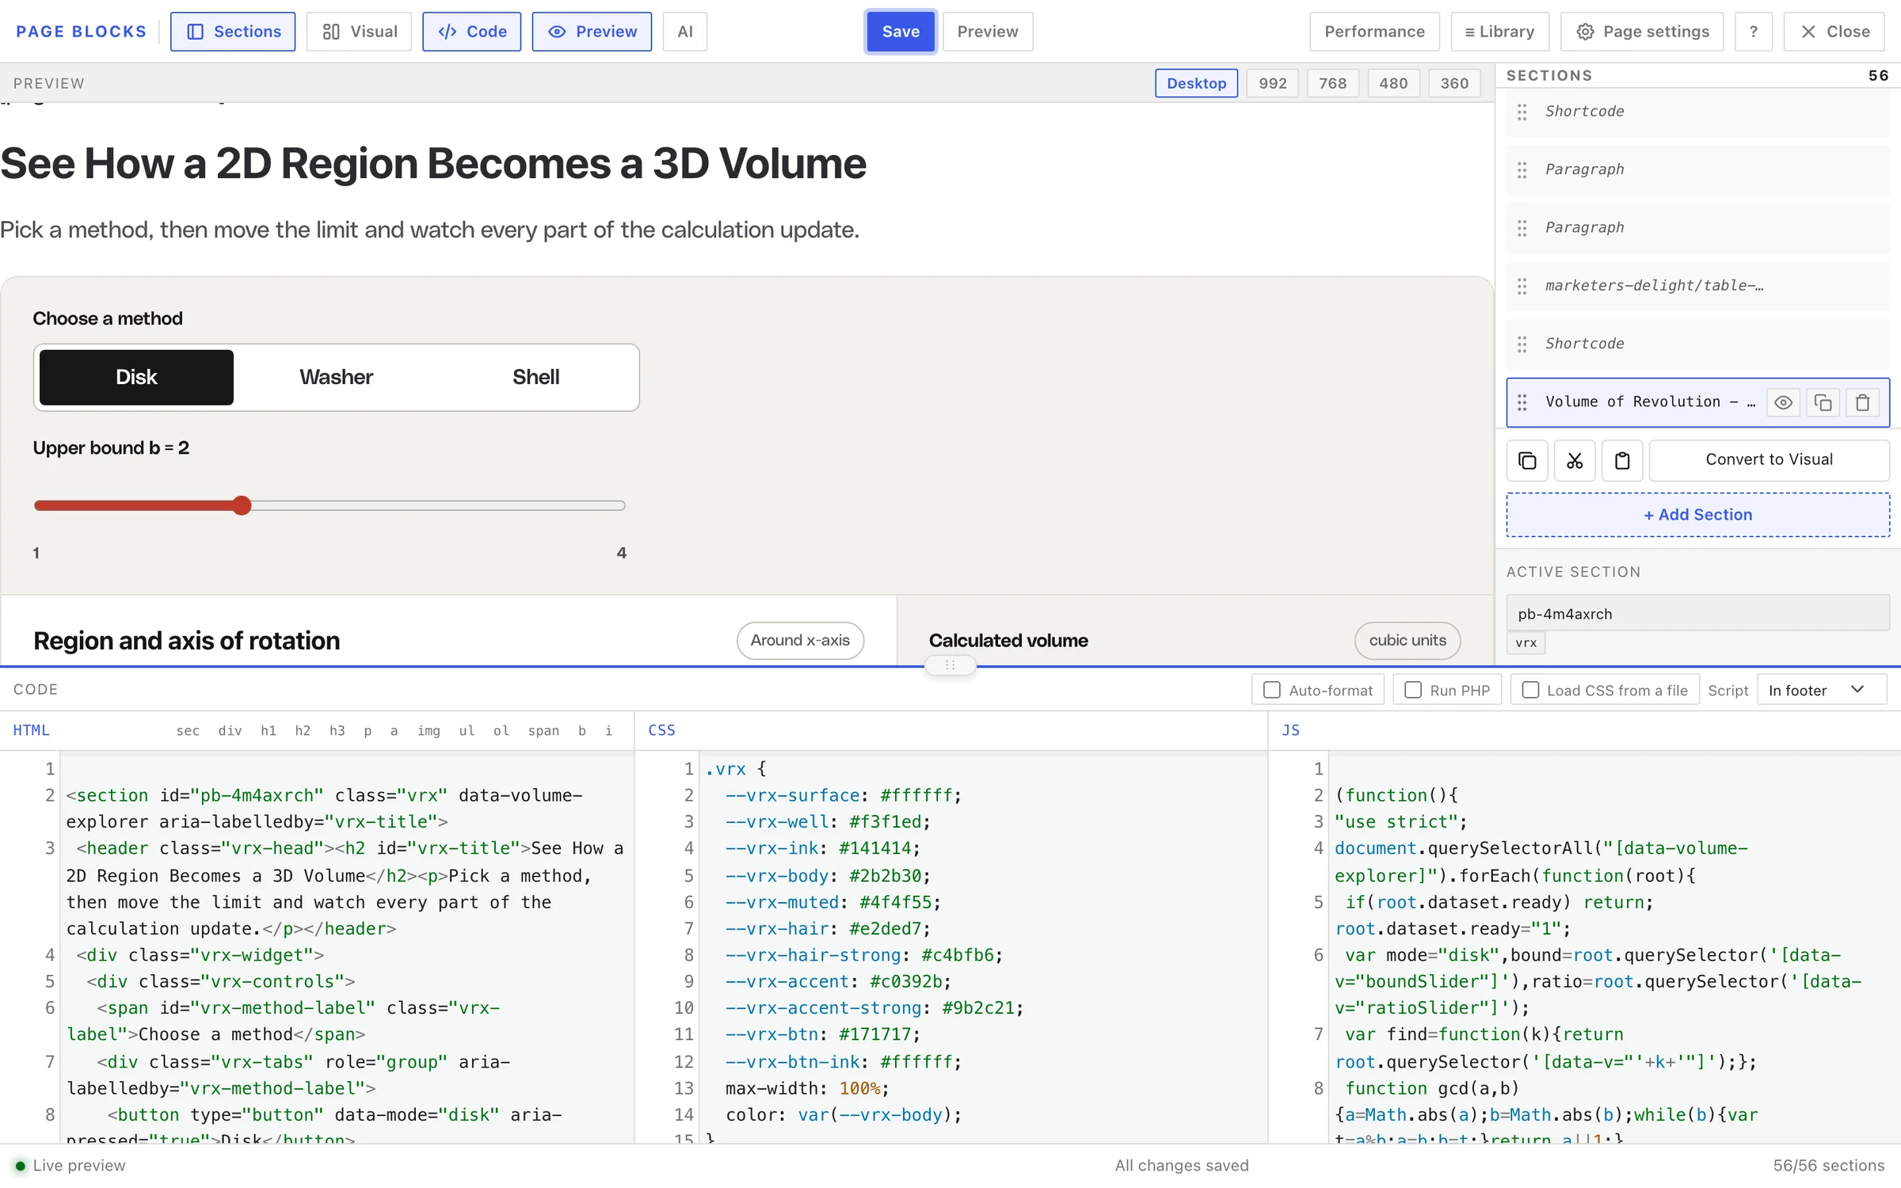
Task: Switch to Visual editing mode
Action: pyautogui.click(x=359, y=32)
